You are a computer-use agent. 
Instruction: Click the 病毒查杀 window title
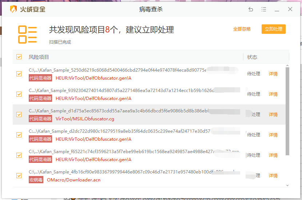tap(151, 9)
